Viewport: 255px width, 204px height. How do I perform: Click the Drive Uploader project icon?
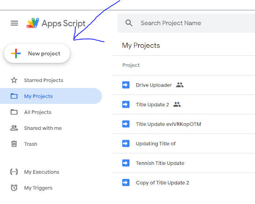(x=126, y=85)
